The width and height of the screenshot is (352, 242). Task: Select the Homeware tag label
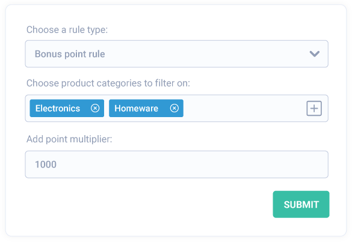tap(136, 109)
